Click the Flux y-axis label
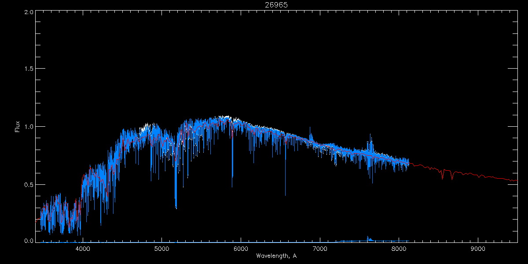528x264 pixels. pyautogui.click(x=18, y=126)
